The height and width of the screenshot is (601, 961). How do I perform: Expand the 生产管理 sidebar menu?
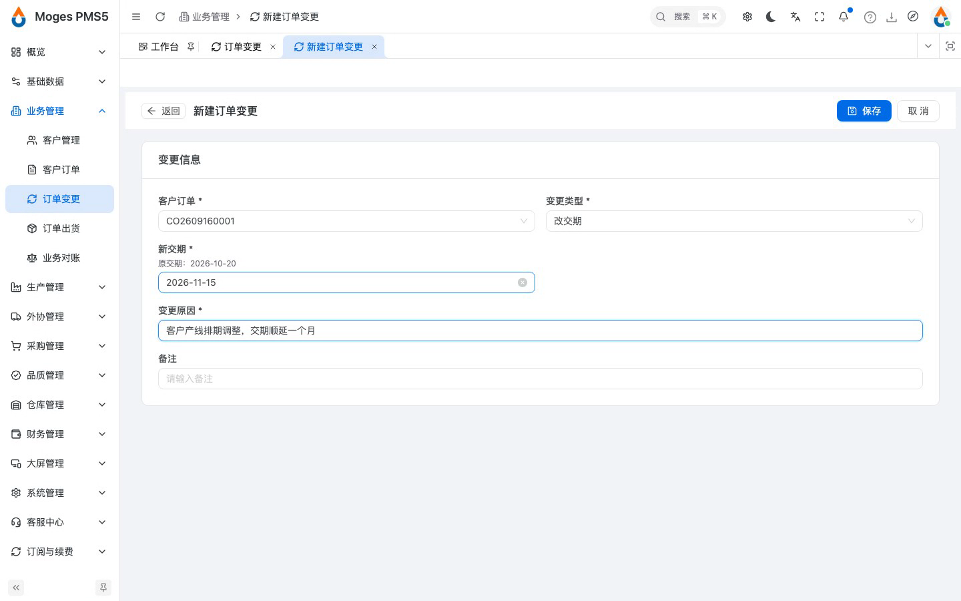tap(59, 287)
